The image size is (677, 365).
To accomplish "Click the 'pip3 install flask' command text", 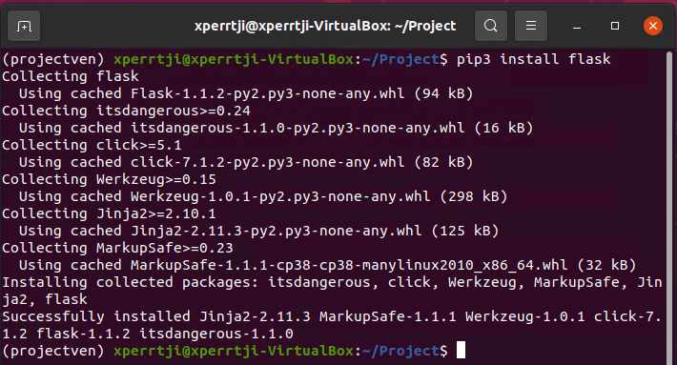I will (x=534, y=59).
